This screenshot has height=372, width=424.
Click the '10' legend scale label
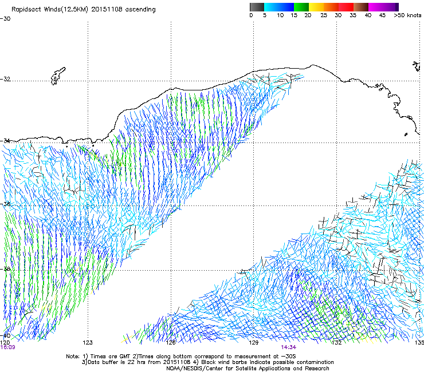(280, 15)
